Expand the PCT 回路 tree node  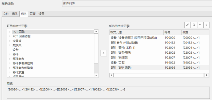(x=9, y=32)
